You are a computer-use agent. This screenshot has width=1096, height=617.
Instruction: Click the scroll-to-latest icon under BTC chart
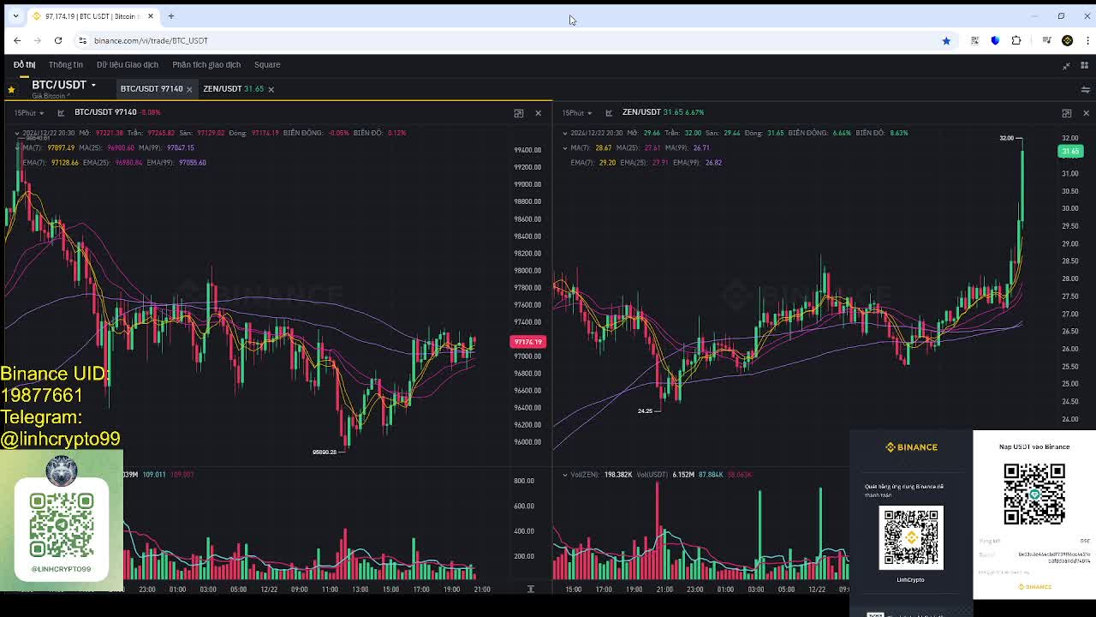530,589
